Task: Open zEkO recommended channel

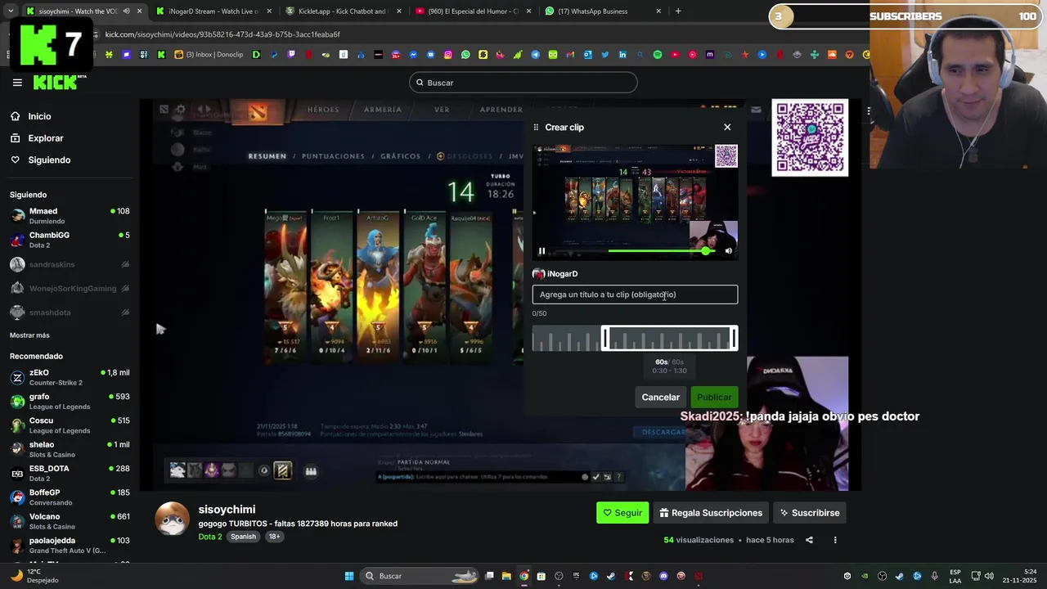Action: [70, 377]
